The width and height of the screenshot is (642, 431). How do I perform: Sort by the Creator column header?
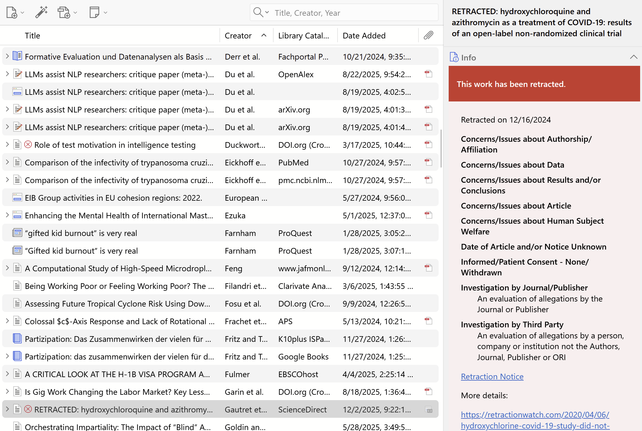(x=238, y=36)
